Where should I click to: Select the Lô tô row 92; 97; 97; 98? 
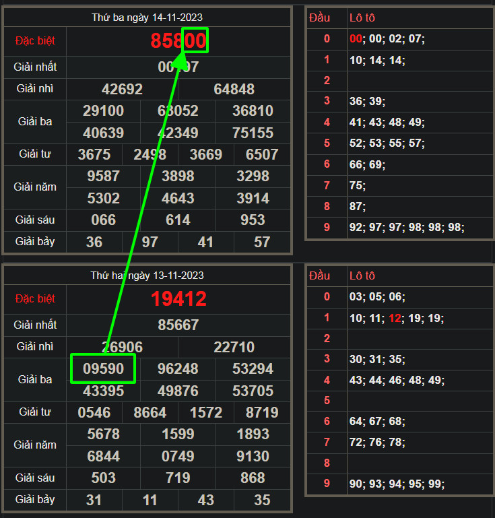407,227
